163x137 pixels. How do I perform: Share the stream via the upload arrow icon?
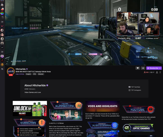(x=157, y=72)
